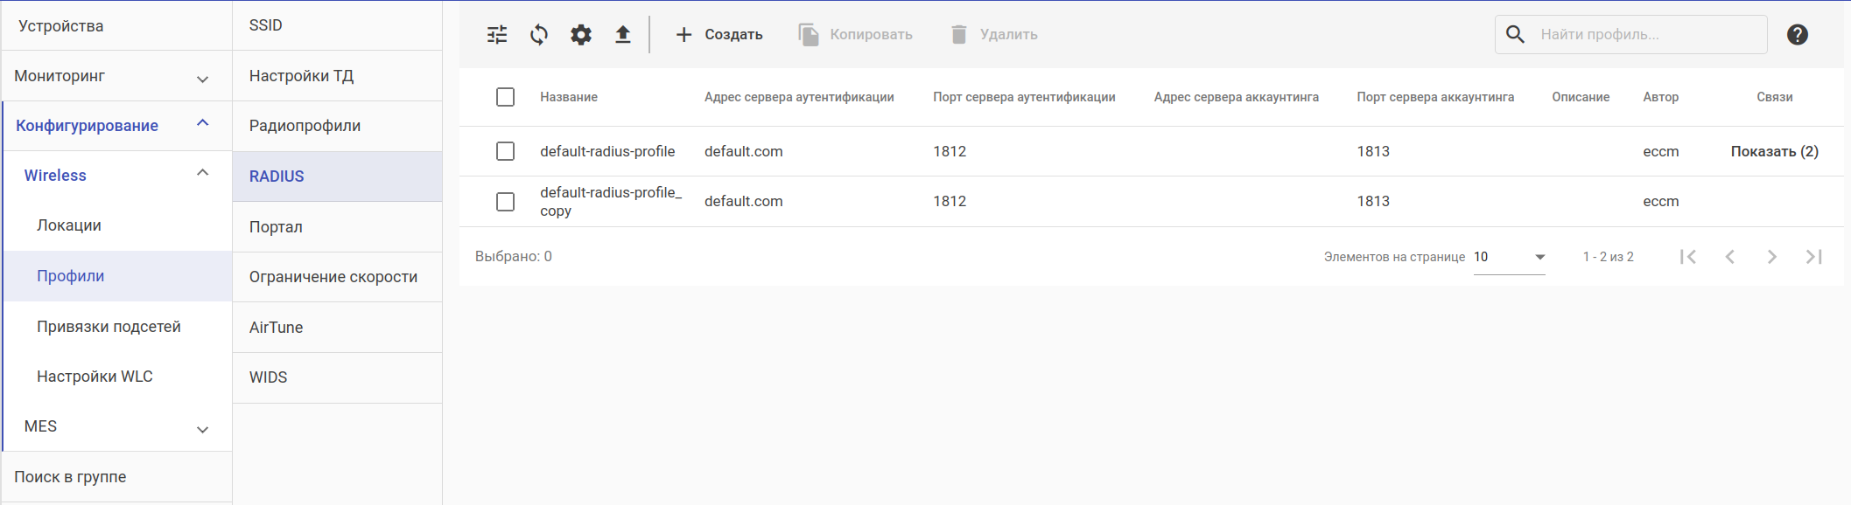1851x505 pixels.
Task: Open the items per page dropdown
Action: (1510, 257)
